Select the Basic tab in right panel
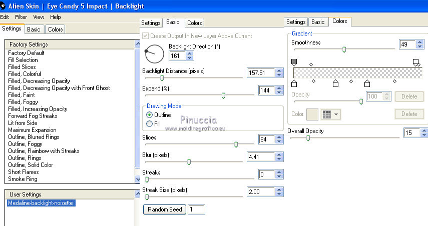 [x=318, y=22]
